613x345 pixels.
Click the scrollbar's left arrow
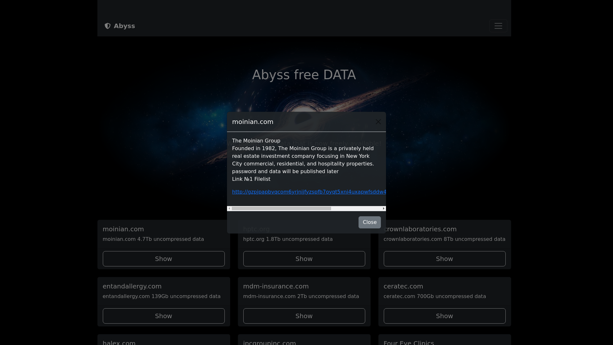[229, 209]
